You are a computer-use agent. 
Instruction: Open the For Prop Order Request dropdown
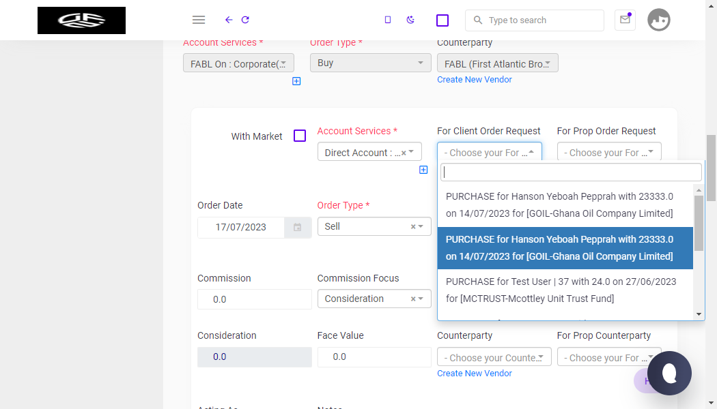tap(609, 152)
